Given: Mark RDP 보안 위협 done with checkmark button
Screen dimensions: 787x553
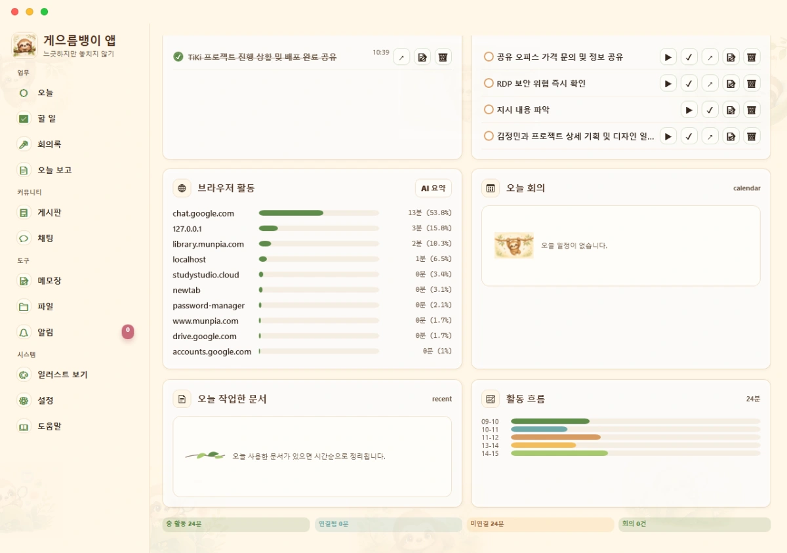Looking at the screenshot, I should (x=689, y=83).
